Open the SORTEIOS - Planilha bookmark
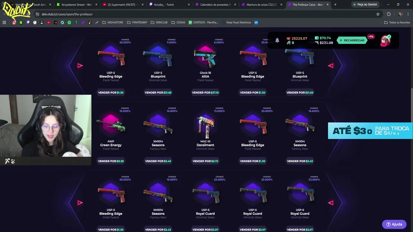Image resolution: width=413 pixels, height=232 pixels. 203,23
